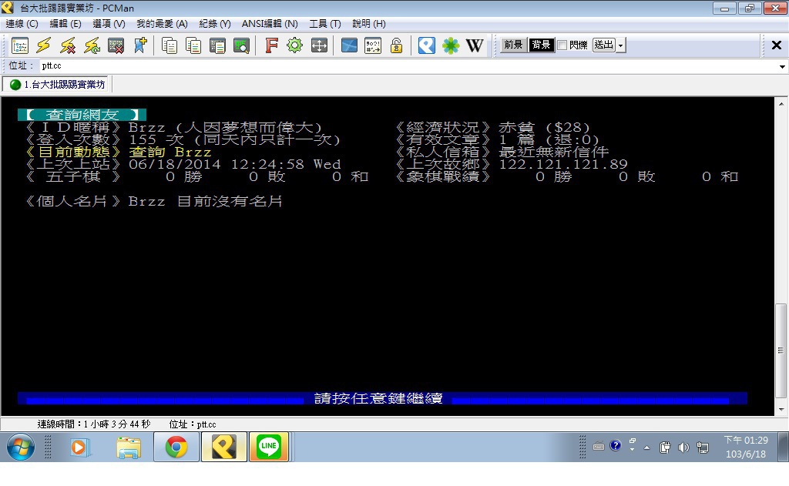Screen dimensions: 789x486
Task: Expand the address bar dropdown arrow
Action: tap(782, 66)
